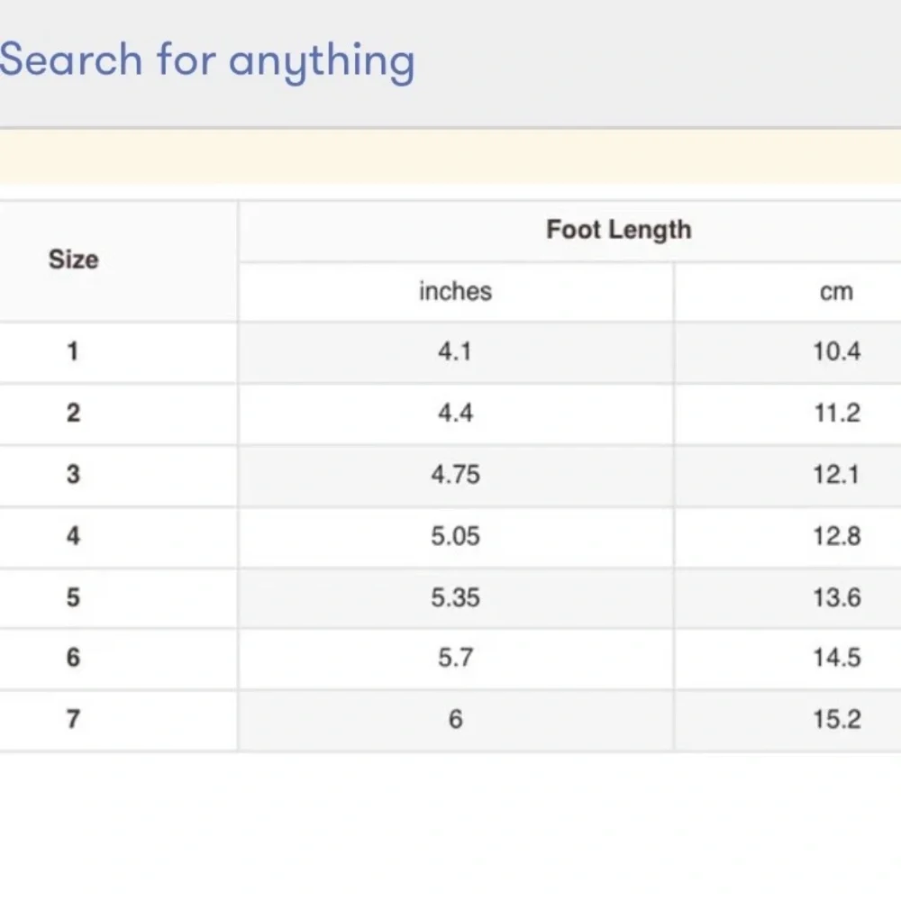Select size "1" row label
Screen dimensions: 901x901
click(72, 351)
